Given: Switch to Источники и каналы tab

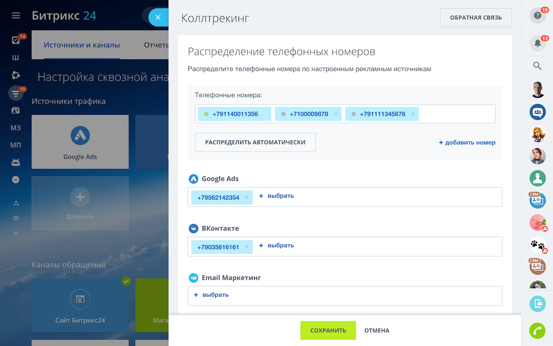Looking at the screenshot, I should tap(82, 45).
